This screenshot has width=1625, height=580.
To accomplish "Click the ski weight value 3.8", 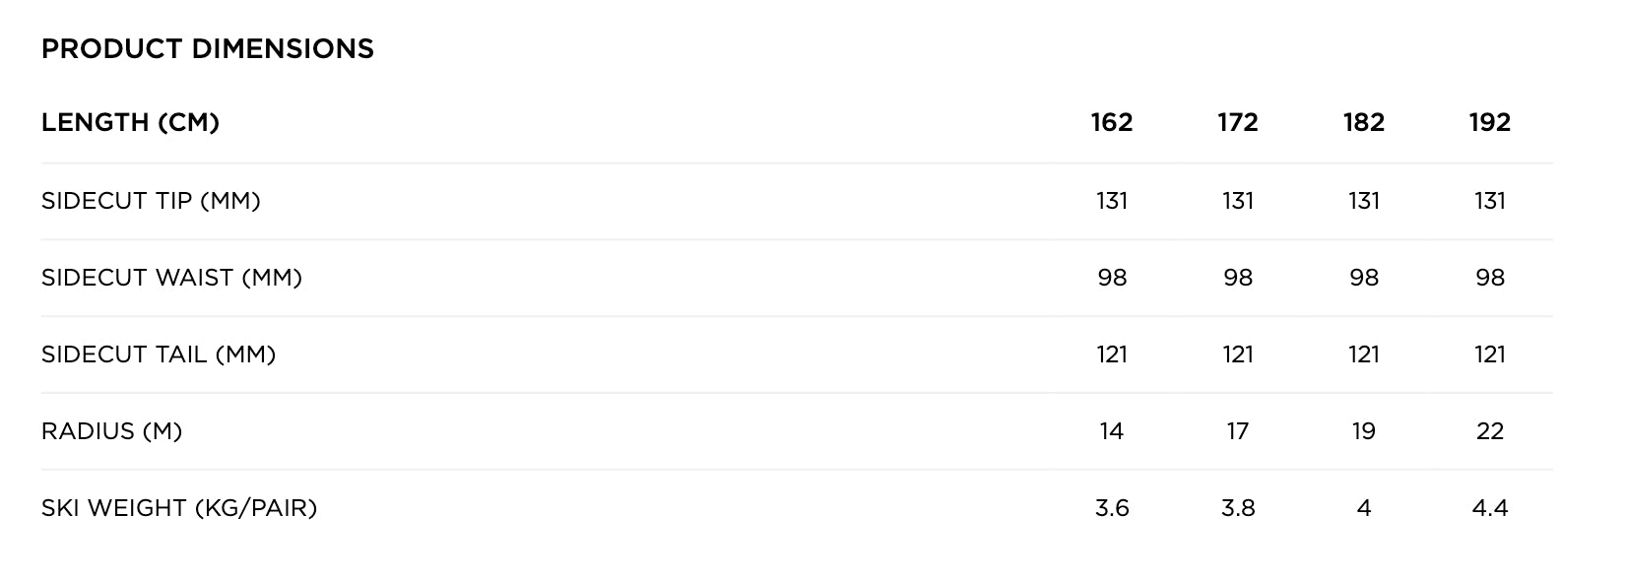I will point(1238,508).
